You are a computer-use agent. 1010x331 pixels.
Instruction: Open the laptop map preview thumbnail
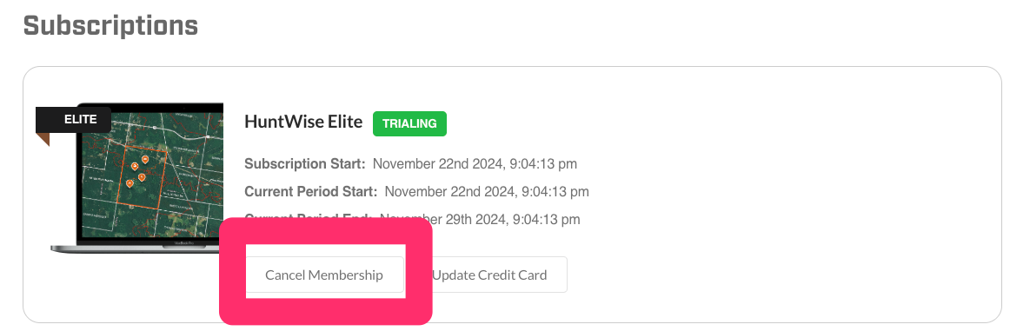point(137,177)
